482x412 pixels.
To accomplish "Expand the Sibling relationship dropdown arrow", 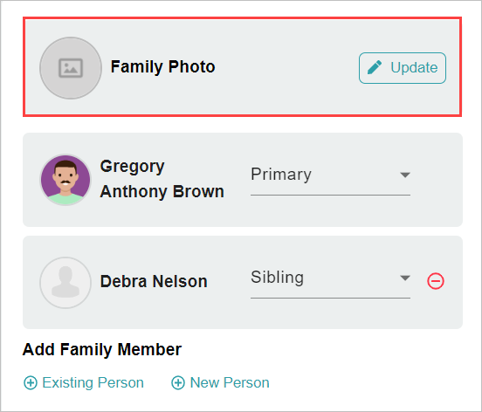I will click(405, 278).
